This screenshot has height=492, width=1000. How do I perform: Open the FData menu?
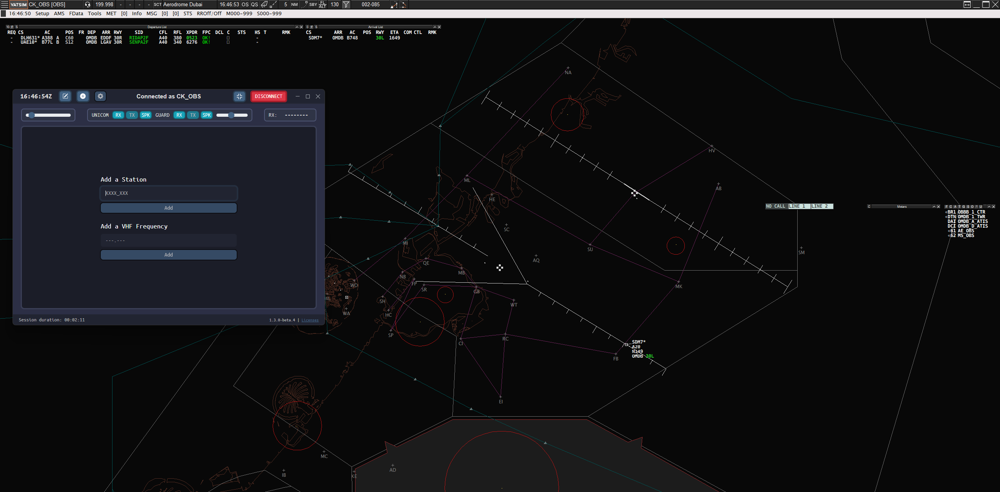(x=76, y=13)
